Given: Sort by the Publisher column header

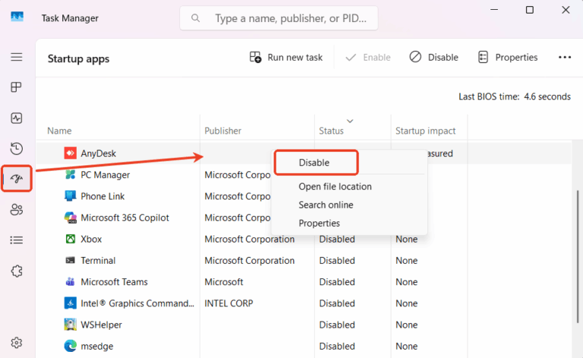Looking at the screenshot, I should [x=222, y=130].
